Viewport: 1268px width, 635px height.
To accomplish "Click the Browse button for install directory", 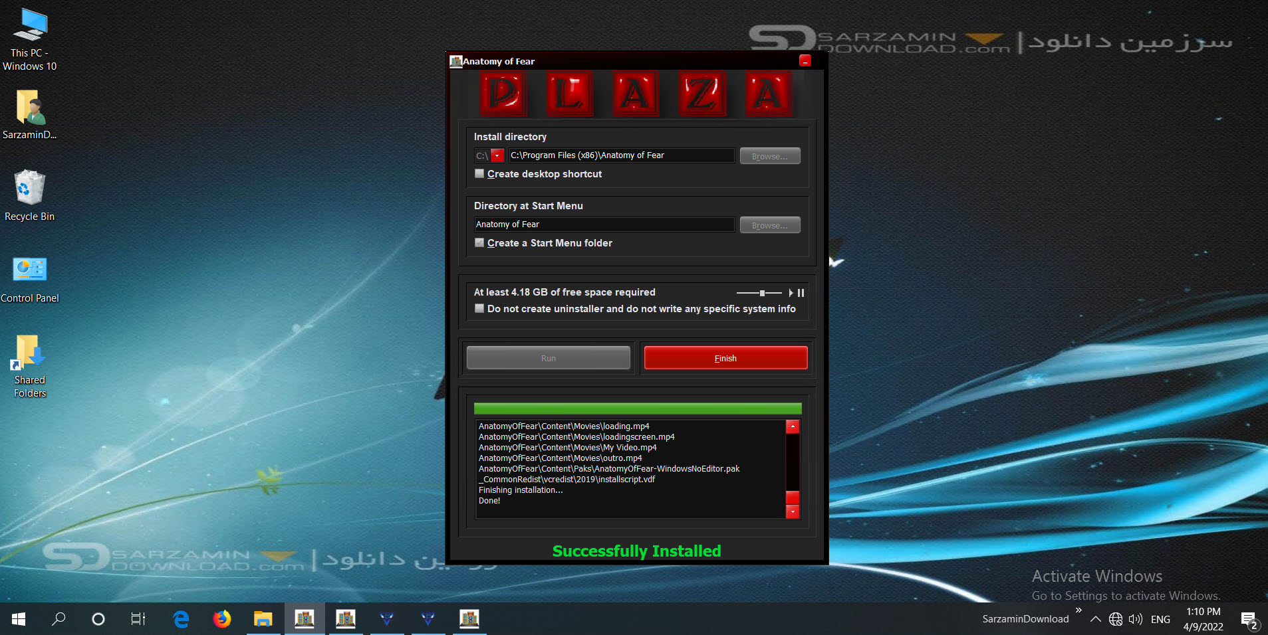I will point(770,156).
